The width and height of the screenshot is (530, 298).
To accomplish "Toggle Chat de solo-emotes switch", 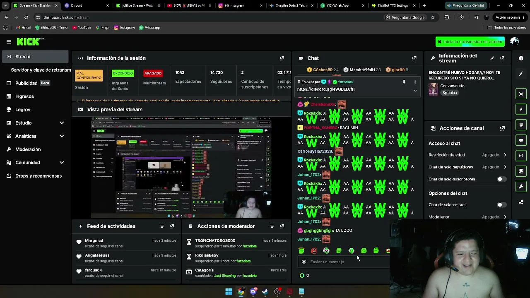I will (x=501, y=205).
